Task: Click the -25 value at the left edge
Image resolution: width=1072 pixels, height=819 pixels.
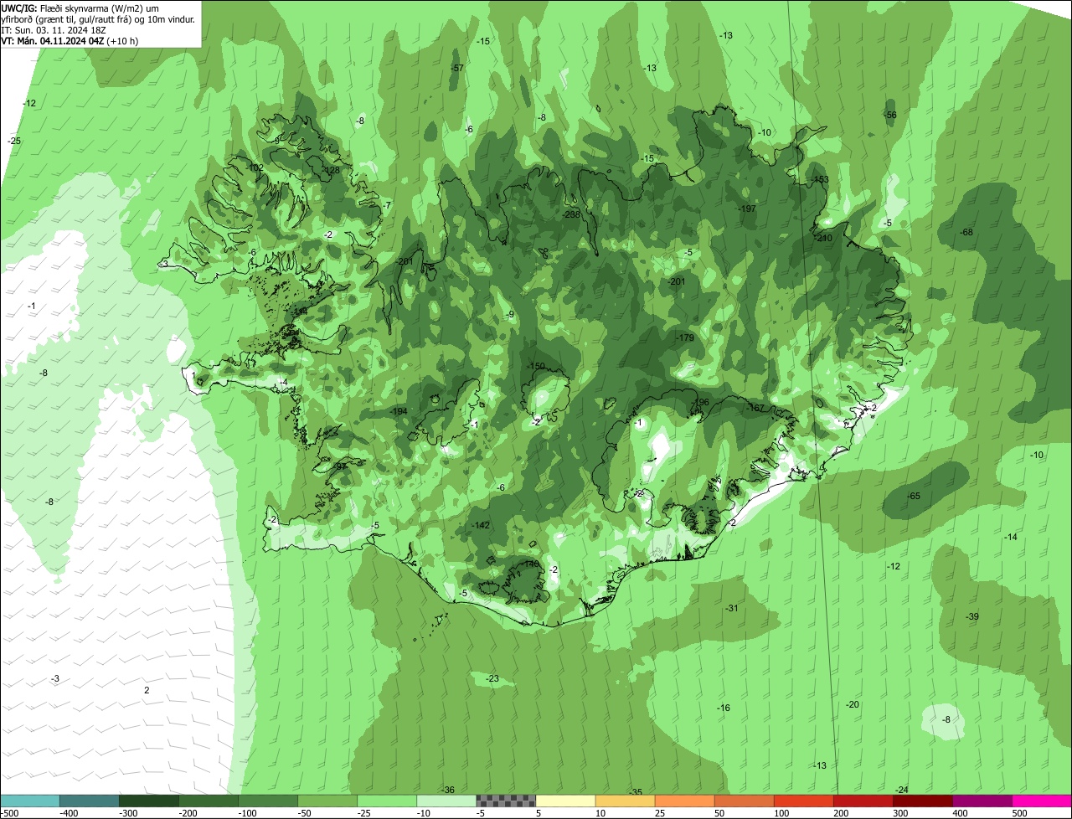Action: tap(14, 141)
